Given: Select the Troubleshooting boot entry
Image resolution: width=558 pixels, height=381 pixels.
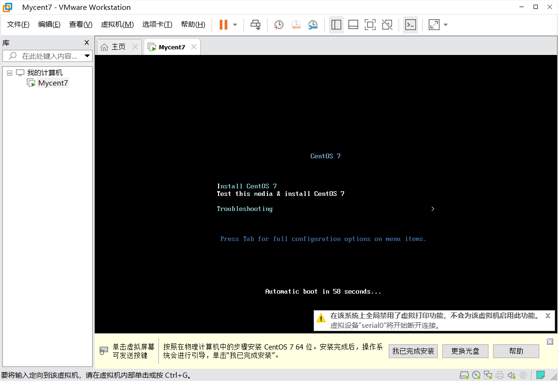Looking at the screenshot, I should [245, 209].
